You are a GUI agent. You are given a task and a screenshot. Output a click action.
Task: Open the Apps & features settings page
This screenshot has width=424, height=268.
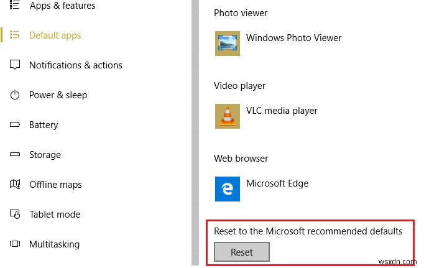point(62,6)
